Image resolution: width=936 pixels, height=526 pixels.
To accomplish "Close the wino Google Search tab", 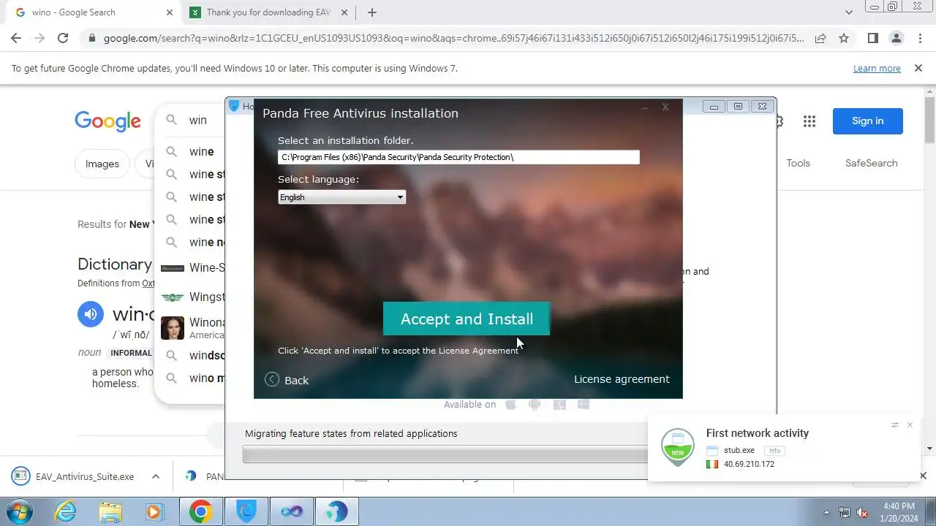I will pyautogui.click(x=170, y=12).
